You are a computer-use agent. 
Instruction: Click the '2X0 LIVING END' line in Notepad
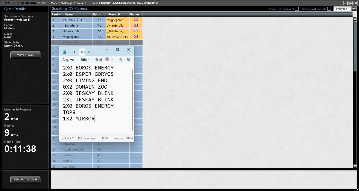click(x=85, y=81)
